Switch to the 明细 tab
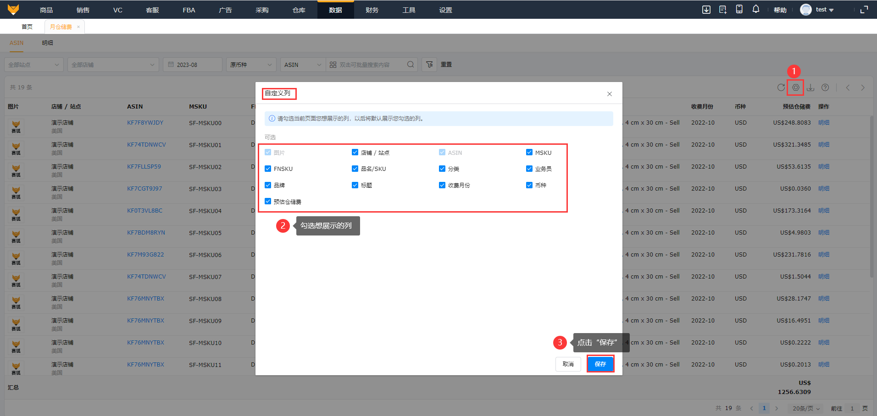Screen dimensions: 877x416 pos(47,43)
